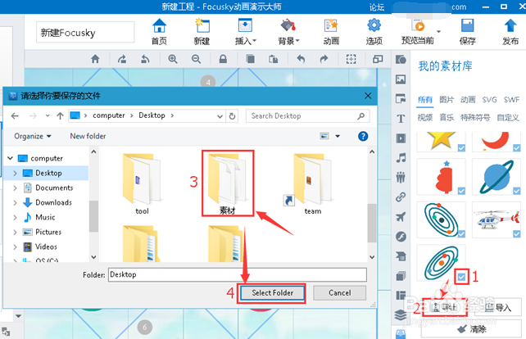Click the help question mark icon
Screen dimensions: 526x339
point(363,136)
